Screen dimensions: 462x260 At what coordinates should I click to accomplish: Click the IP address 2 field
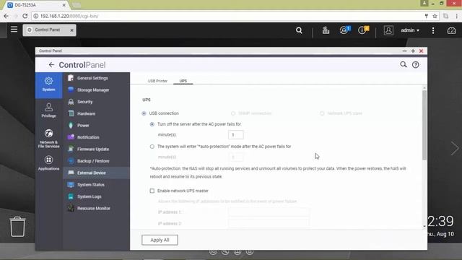click(269, 223)
